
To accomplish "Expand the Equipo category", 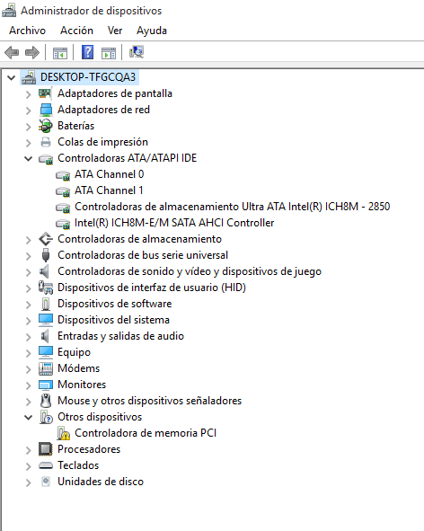I will [29, 353].
